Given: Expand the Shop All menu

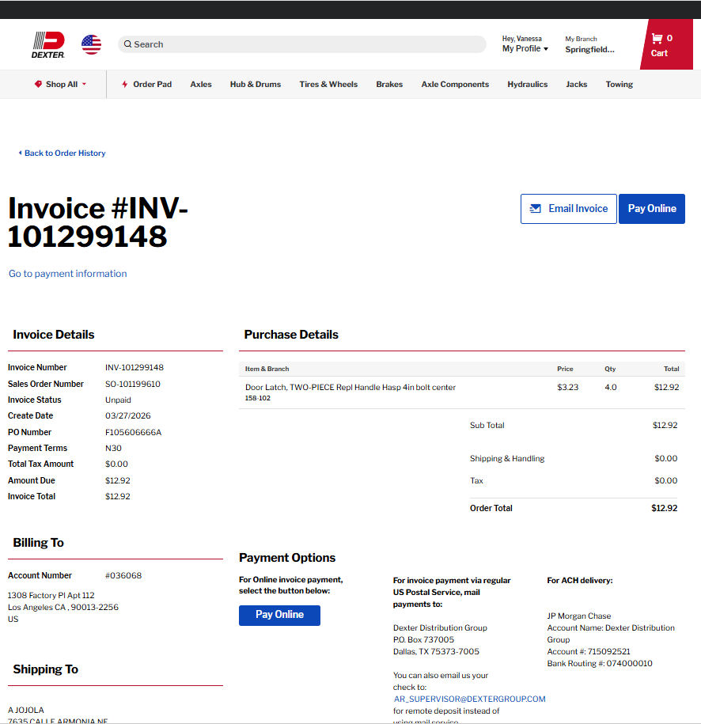Looking at the screenshot, I should [x=60, y=84].
